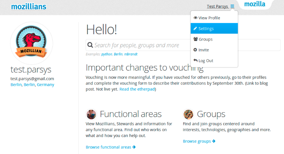Click the pencil icon beside Settings
The image size is (284, 154).
point(195,29)
